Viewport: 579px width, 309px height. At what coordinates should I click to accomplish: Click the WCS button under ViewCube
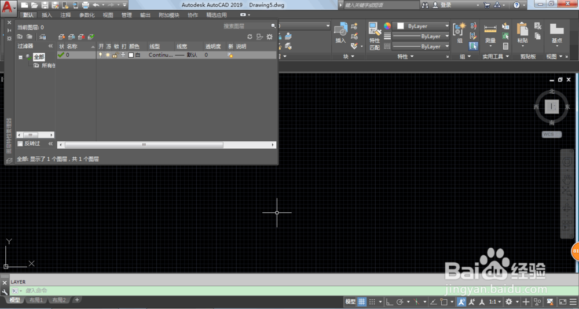pyautogui.click(x=552, y=134)
